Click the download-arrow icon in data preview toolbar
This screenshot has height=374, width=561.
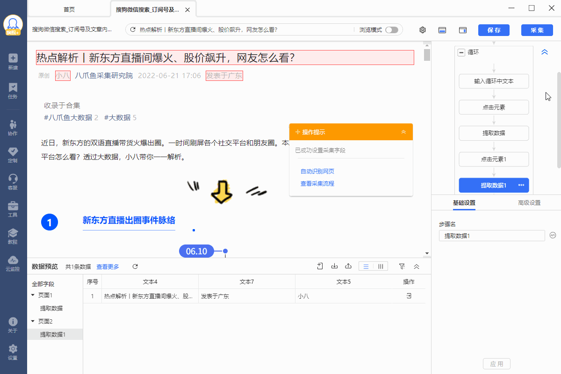point(334,266)
